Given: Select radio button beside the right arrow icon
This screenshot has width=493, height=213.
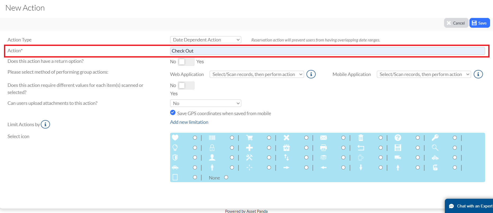Looking at the screenshot, I should click(306, 167).
